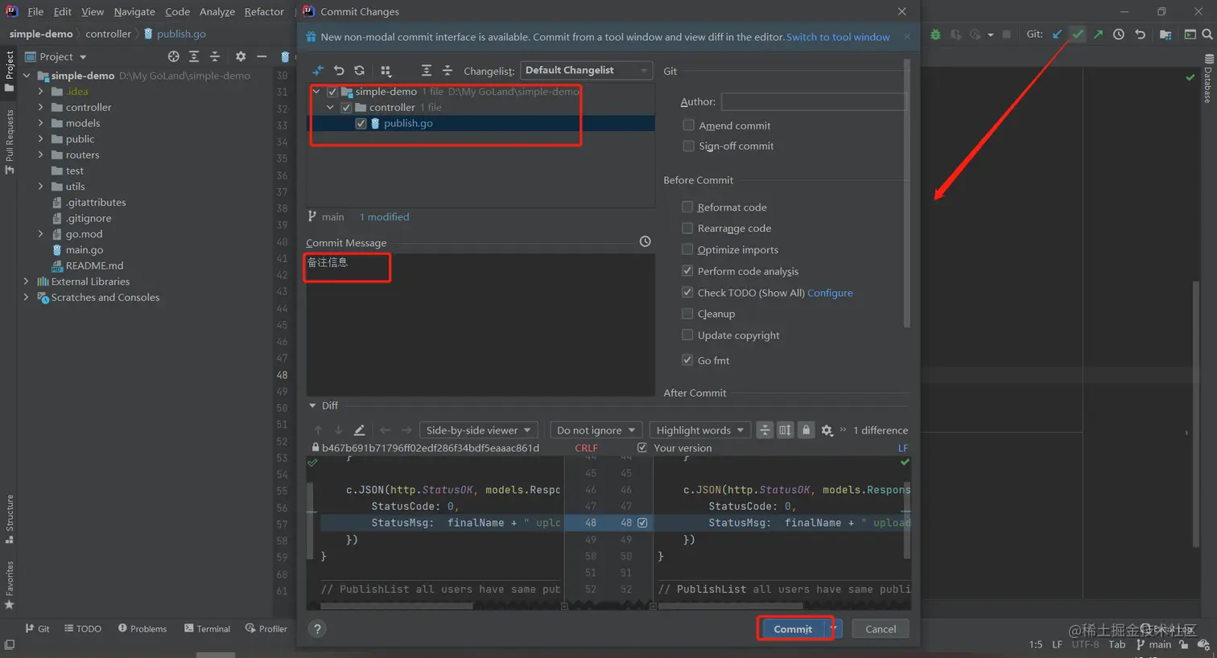Disable the Go fmt checkbox
Screen dimensions: 1217x658
point(687,360)
